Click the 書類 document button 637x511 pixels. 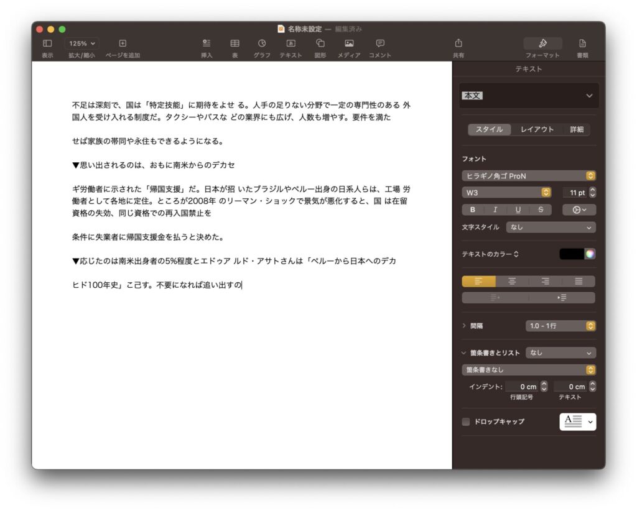(582, 44)
